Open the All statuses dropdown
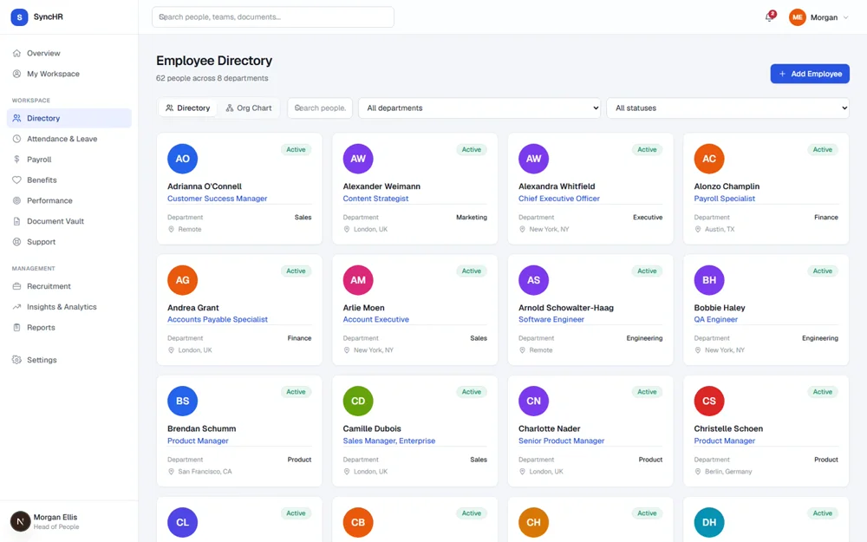 point(728,108)
